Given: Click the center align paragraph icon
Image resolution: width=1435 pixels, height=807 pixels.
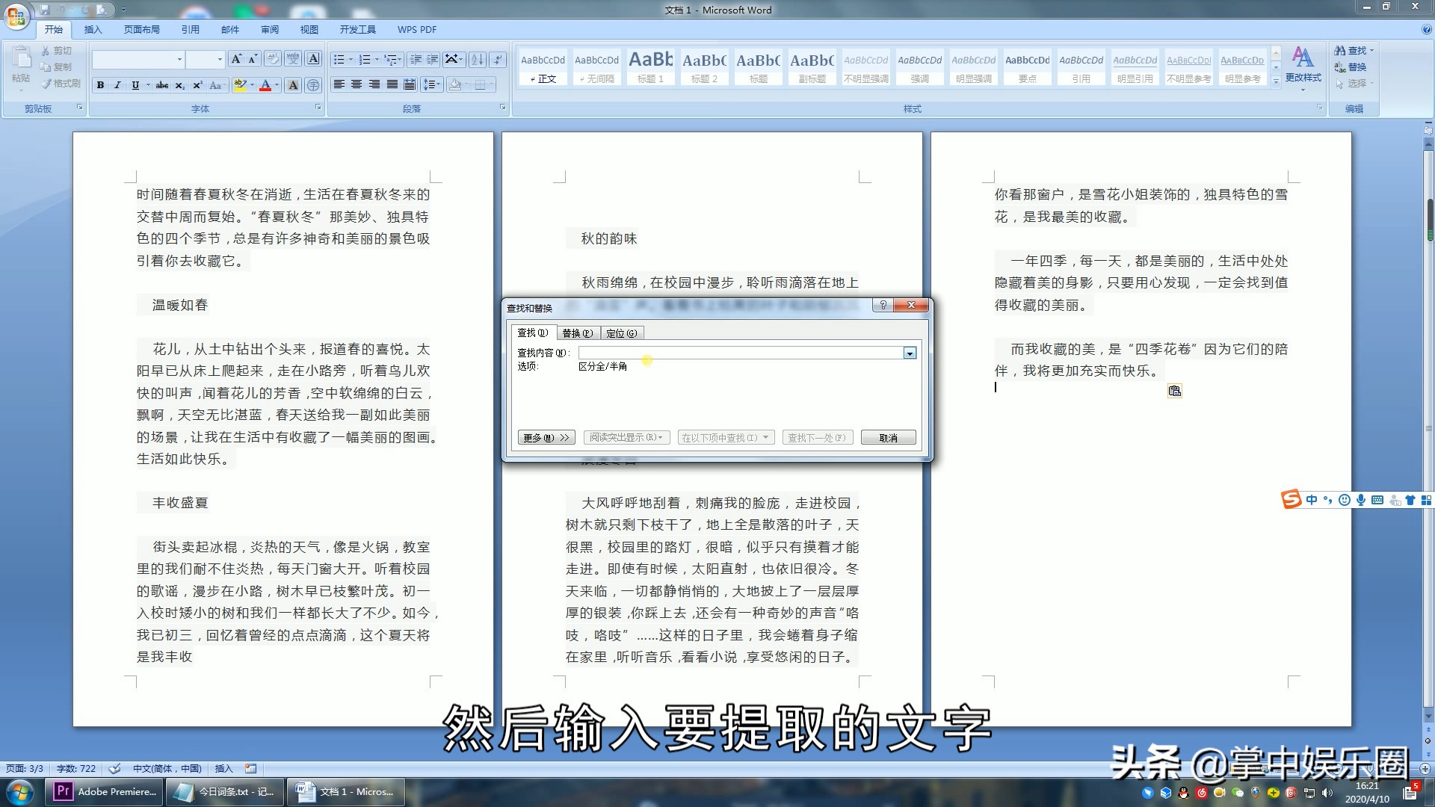Looking at the screenshot, I should pos(357,84).
